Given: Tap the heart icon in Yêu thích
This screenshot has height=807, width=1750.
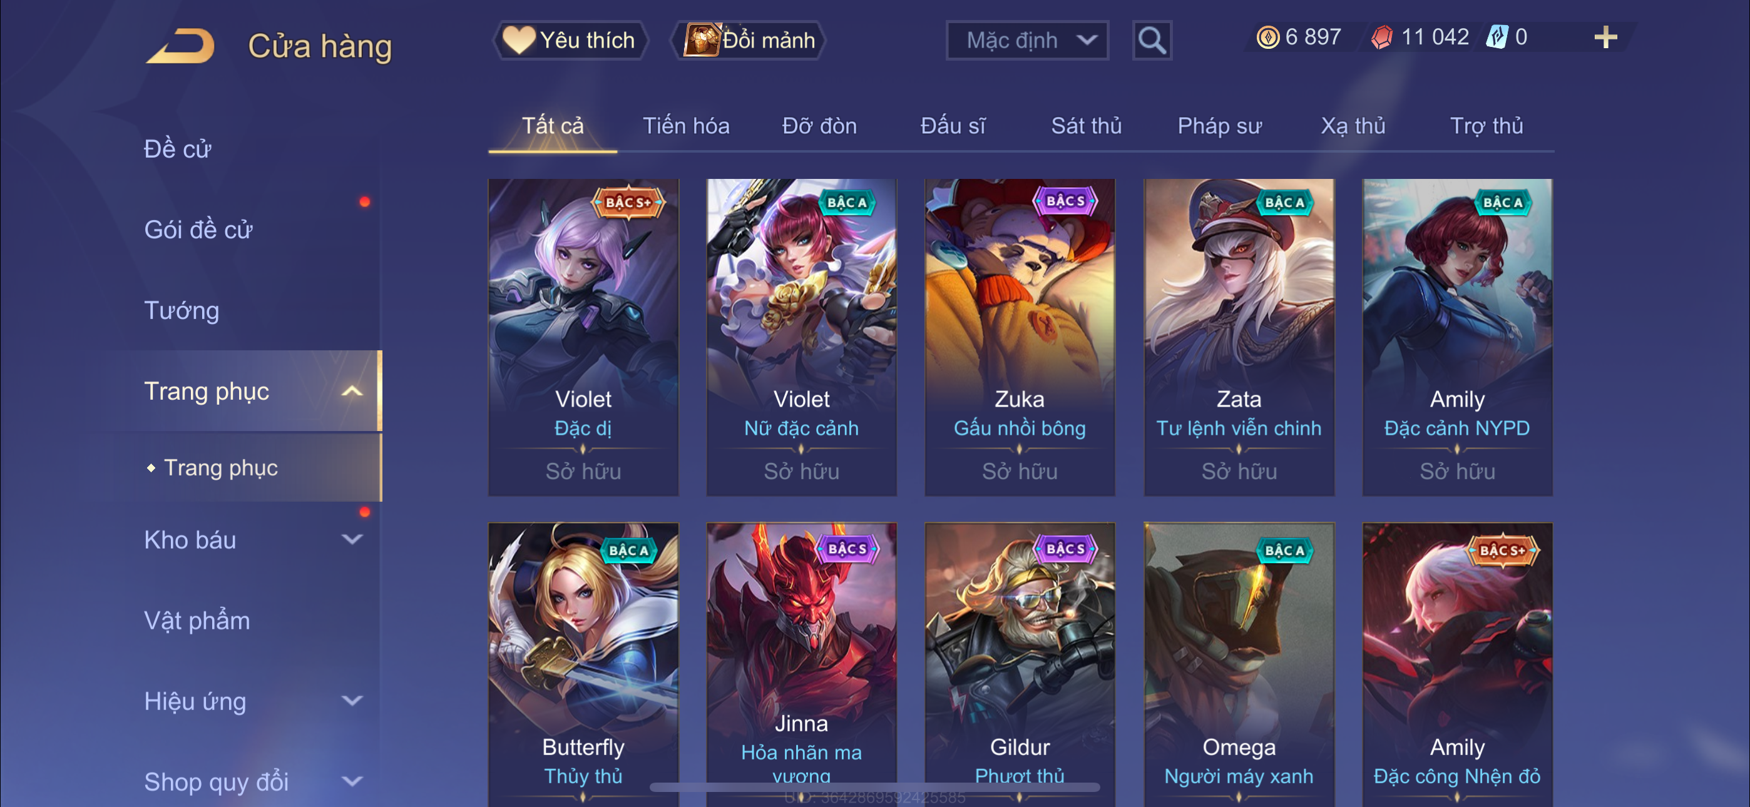Looking at the screenshot, I should coord(518,40).
